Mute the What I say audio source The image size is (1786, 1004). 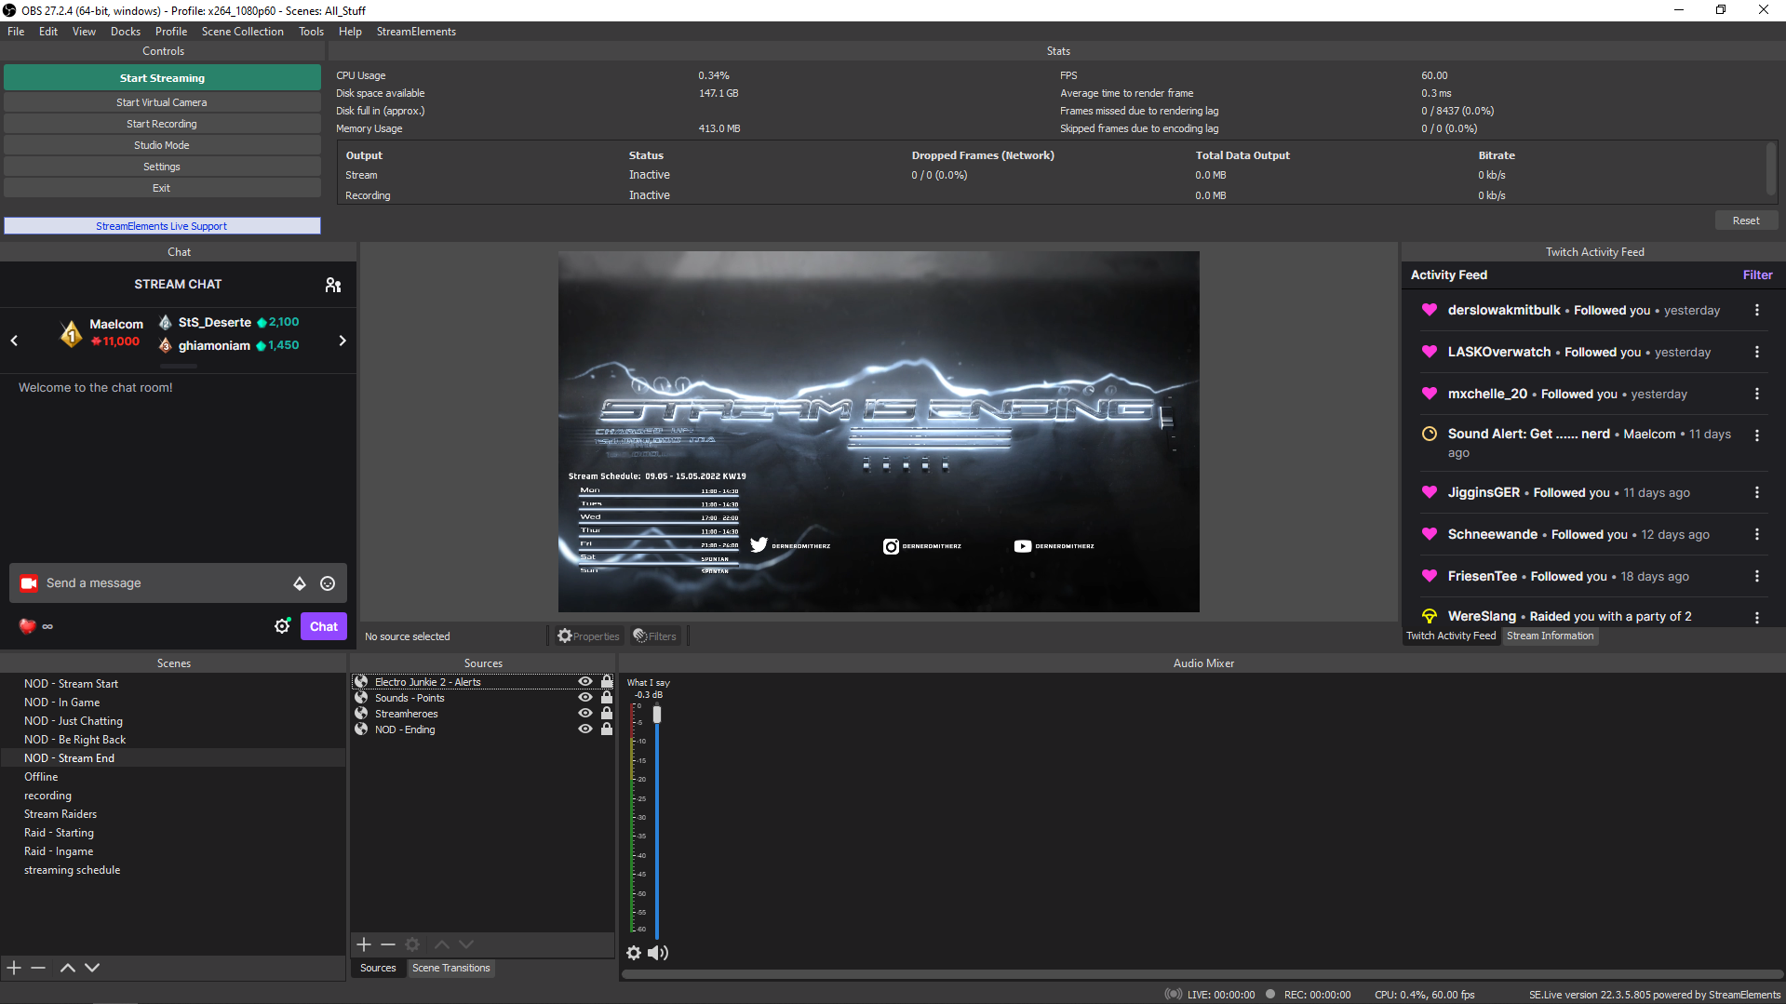(x=658, y=953)
